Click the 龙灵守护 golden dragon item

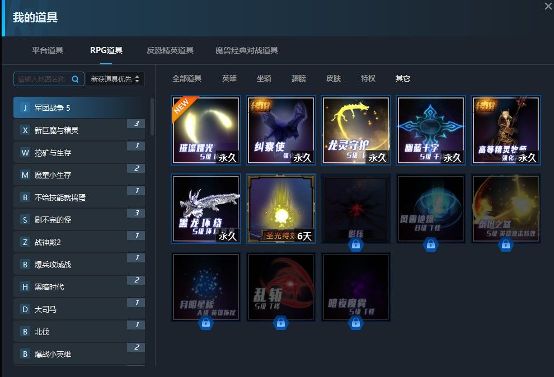click(355, 130)
